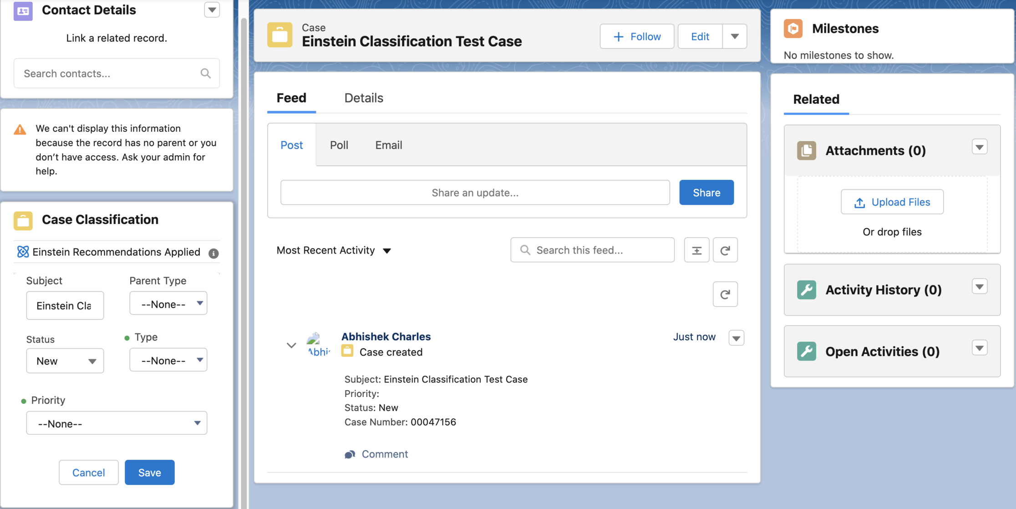Click the Einstein Recommendations info icon
The width and height of the screenshot is (1016, 509).
click(x=213, y=253)
